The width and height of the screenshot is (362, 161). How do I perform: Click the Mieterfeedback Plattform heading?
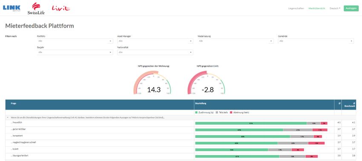40,26
